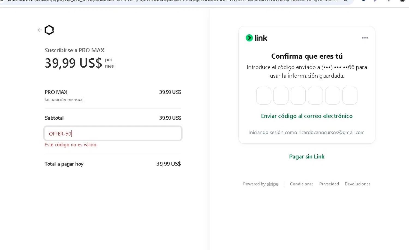Send code via 'Enviar código al correo electrónico'
Viewport: 409px width, 250px height.
coord(307,116)
